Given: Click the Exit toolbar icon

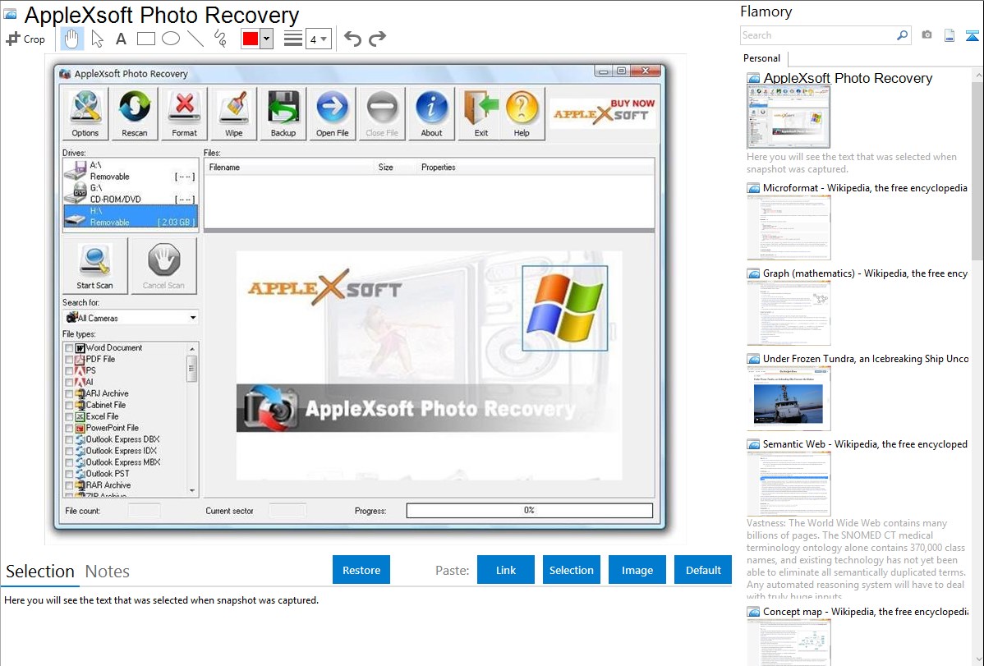Looking at the screenshot, I should pos(481,113).
